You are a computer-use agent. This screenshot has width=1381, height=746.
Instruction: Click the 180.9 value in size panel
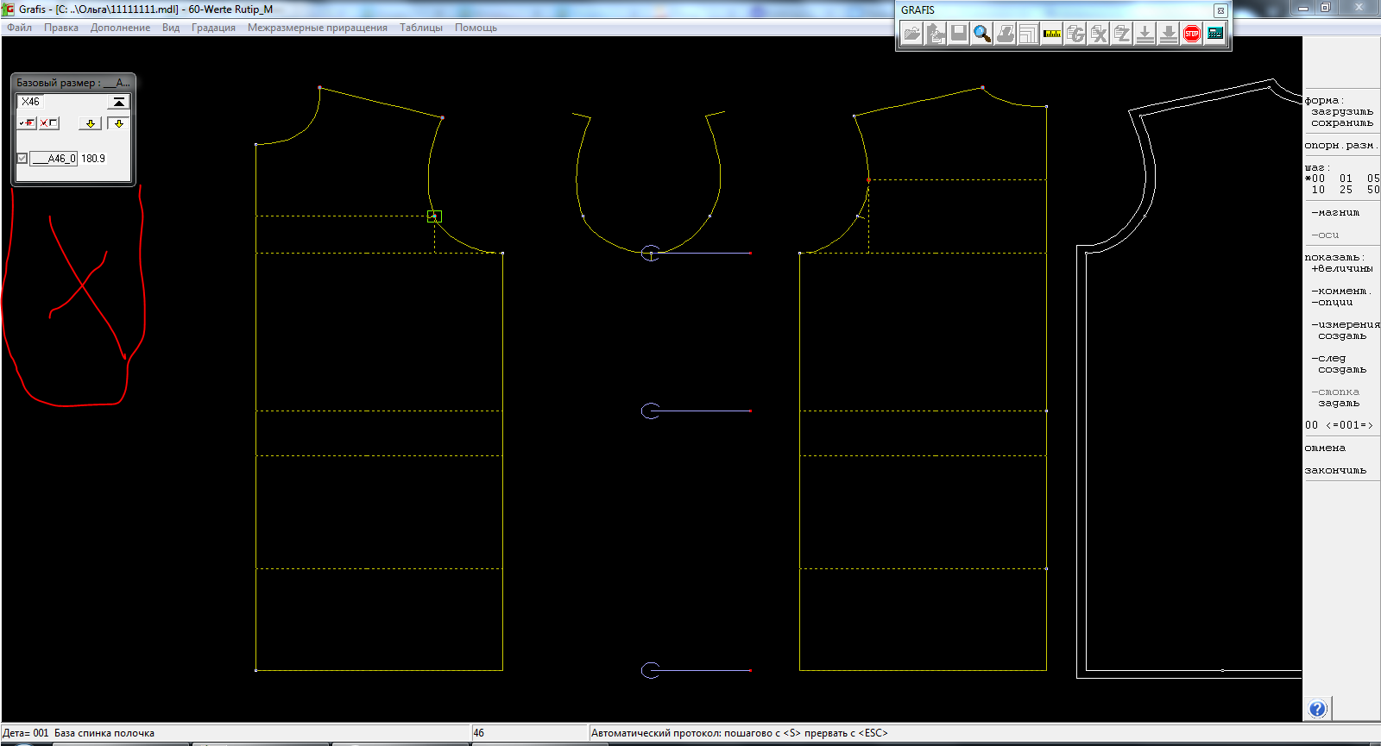point(93,159)
